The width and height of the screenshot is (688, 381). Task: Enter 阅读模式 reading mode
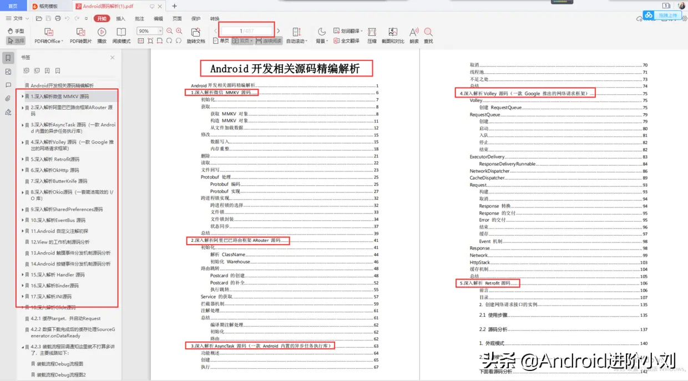coord(122,35)
